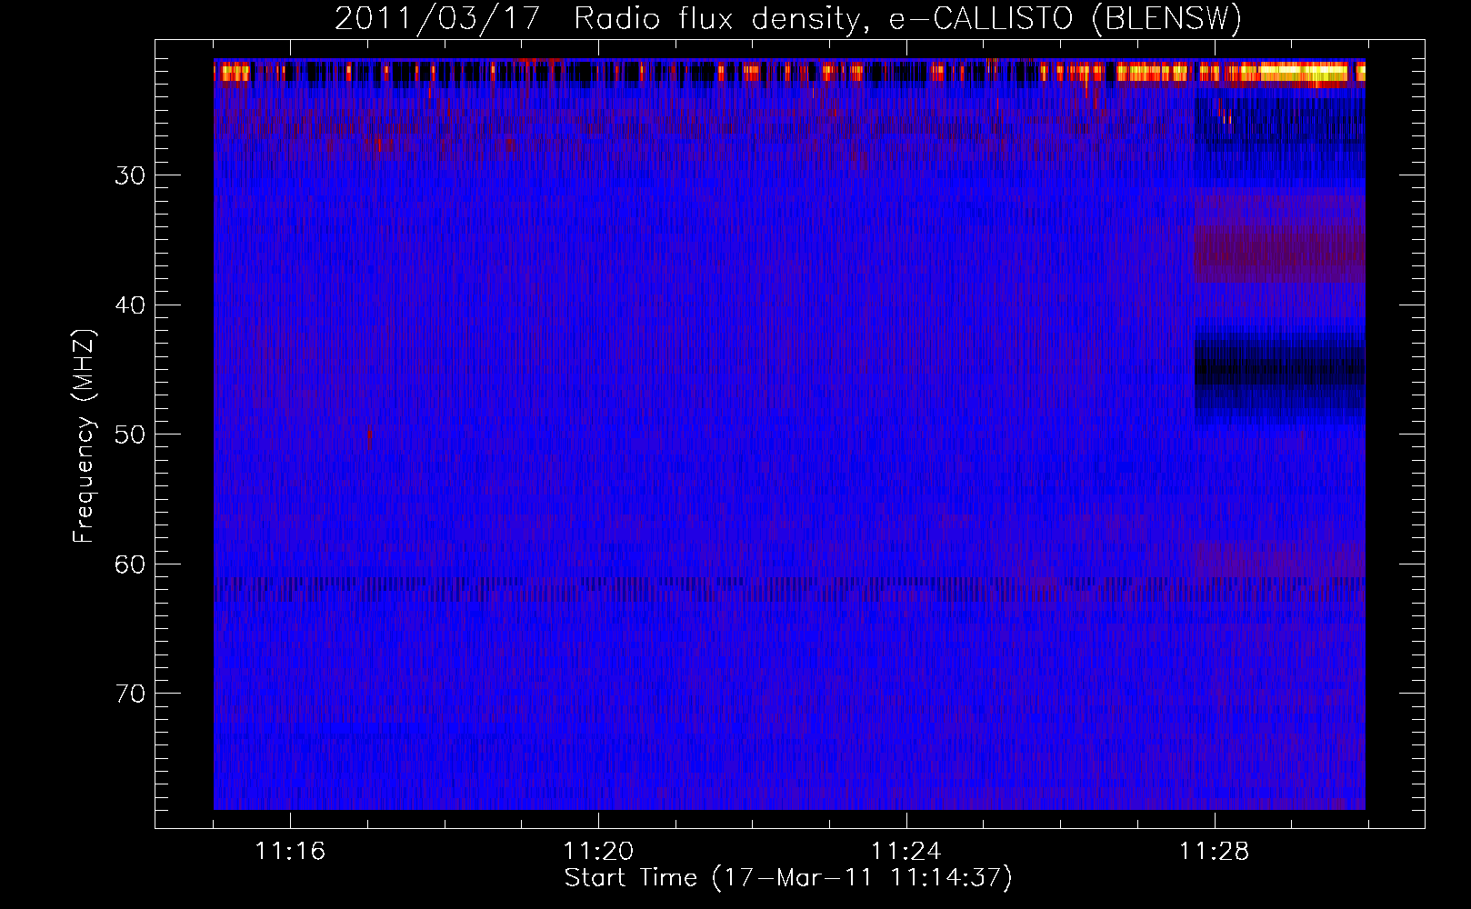Click the 40 frequency tick label
1471x909 pixels.
tap(130, 305)
